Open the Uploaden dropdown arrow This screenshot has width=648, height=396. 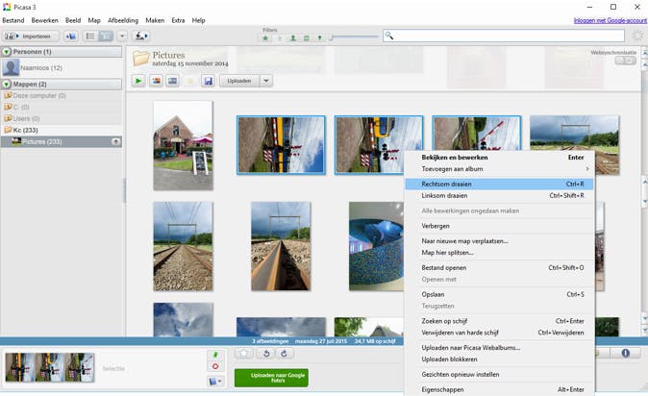[x=266, y=81]
